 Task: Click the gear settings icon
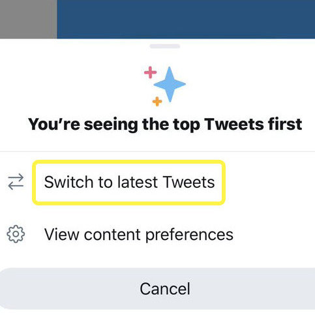tap(16, 234)
